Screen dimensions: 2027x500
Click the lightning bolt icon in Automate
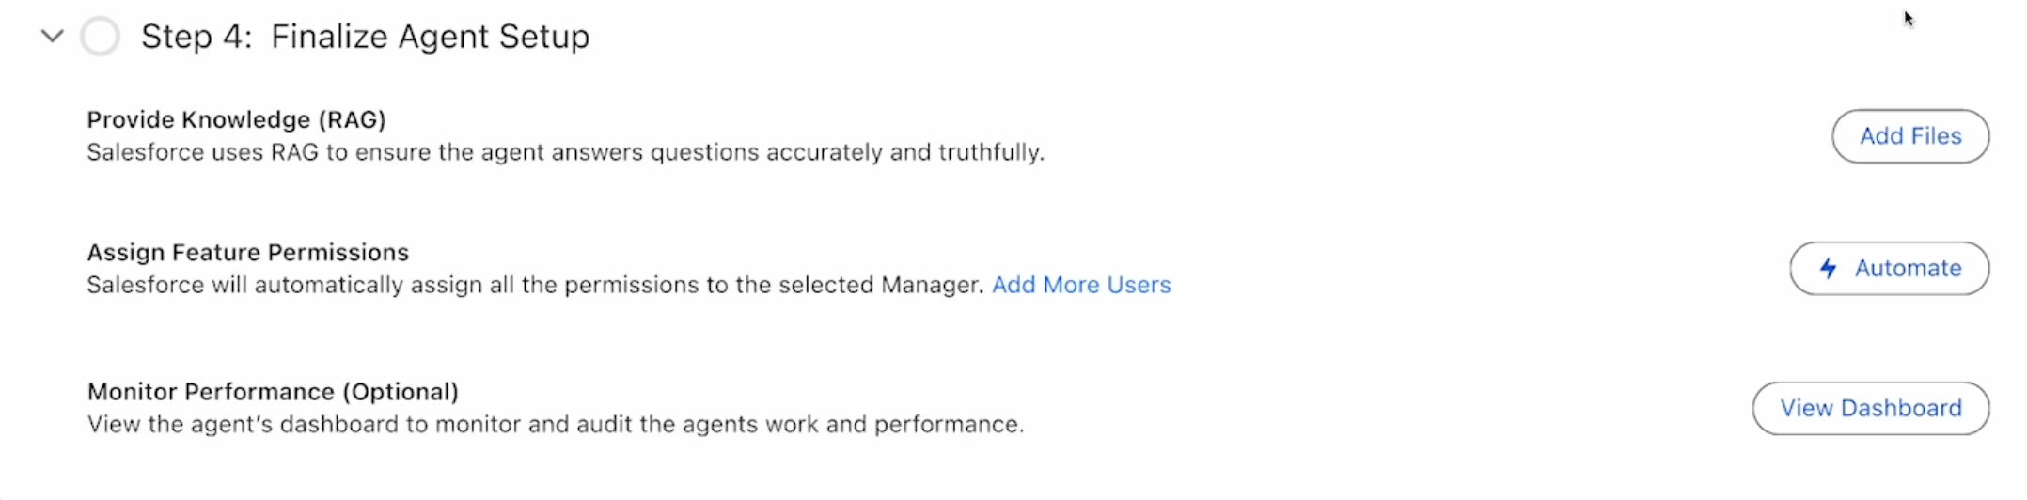point(1828,269)
